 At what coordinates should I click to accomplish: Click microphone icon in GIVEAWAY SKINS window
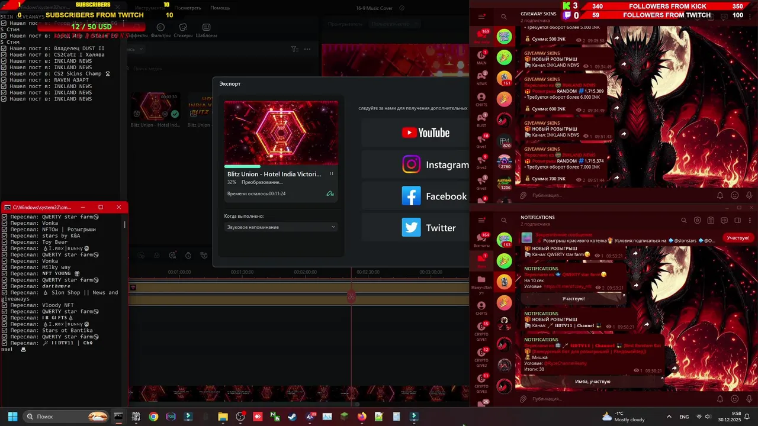[749, 195]
